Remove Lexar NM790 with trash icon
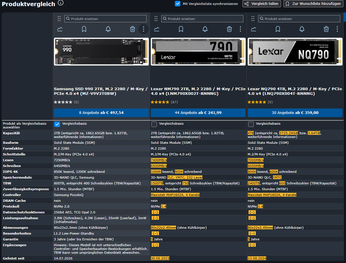Image resolution: width=346 pixels, height=263 pixels. [x=229, y=29]
